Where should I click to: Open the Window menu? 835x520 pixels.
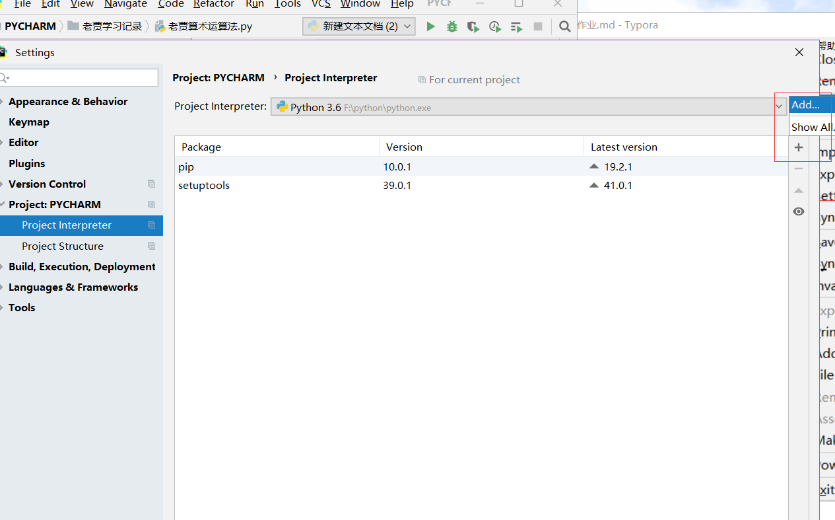(360, 4)
